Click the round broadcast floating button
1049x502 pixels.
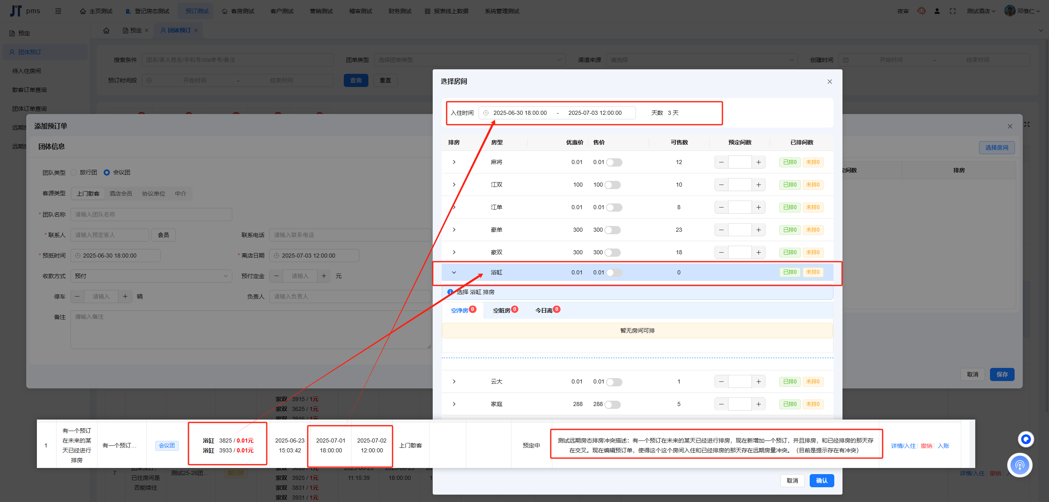[x=1019, y=465]
